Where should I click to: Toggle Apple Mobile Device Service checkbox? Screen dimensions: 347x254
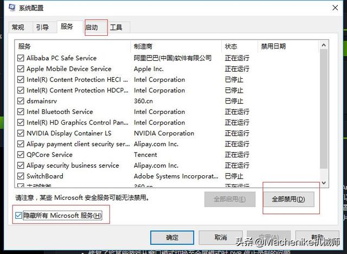[21, 69]
